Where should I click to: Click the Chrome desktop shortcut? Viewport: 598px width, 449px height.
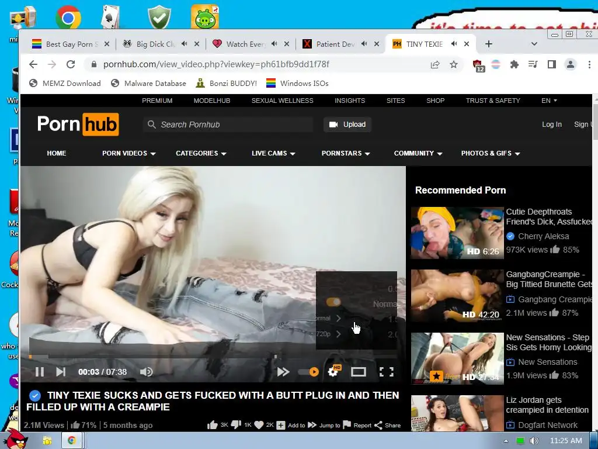[68, 17]
